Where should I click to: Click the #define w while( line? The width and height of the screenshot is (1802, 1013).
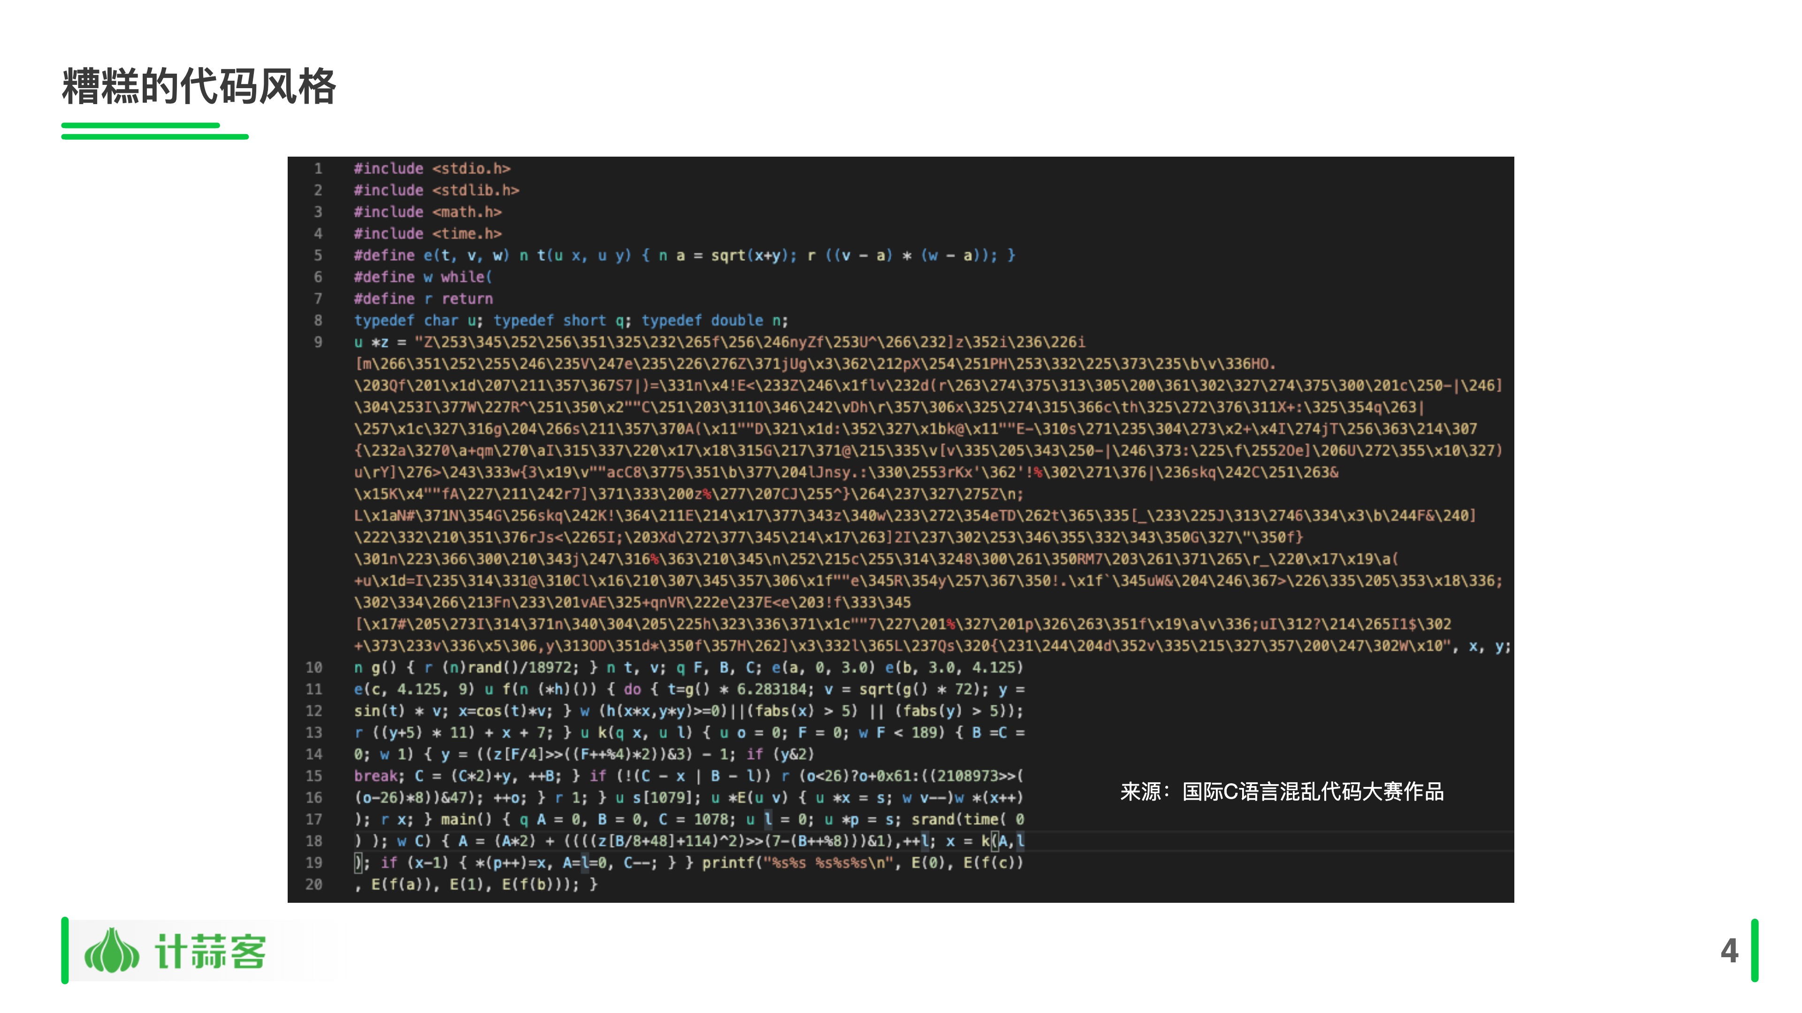(422, 277)
